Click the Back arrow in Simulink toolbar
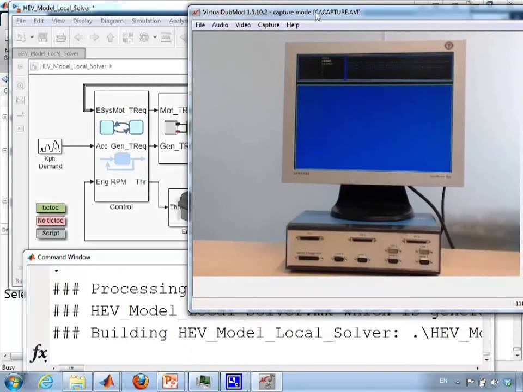 coord(78,38)
